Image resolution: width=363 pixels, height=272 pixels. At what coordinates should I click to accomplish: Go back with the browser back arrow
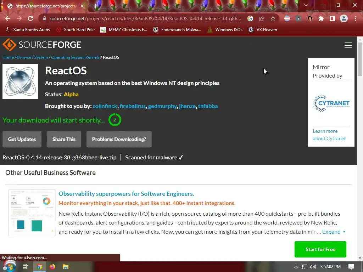click(8, 18)
